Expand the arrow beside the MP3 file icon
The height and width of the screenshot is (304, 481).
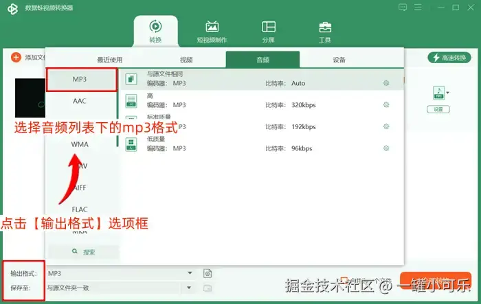(448, 93)
